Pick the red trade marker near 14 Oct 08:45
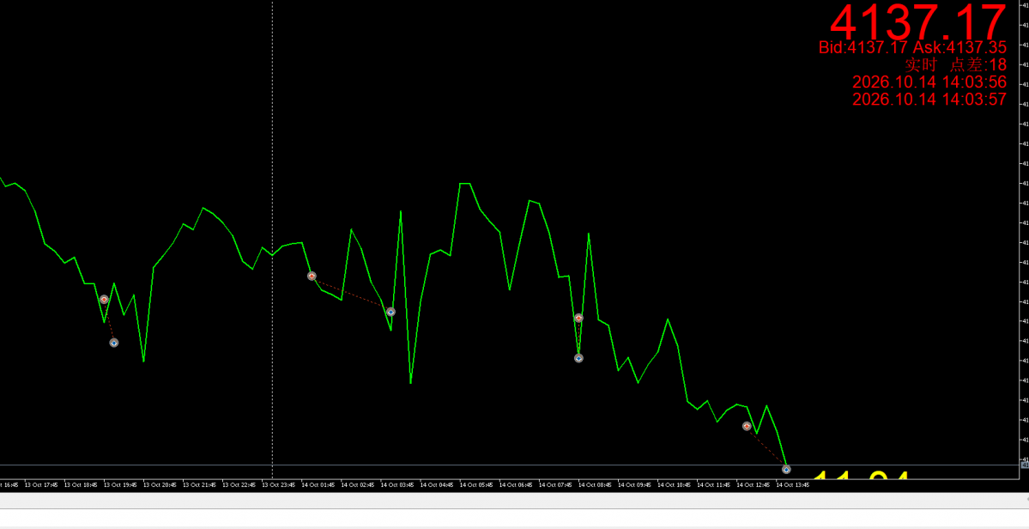Screen dimensions: 1029x529 click(578, 318)
